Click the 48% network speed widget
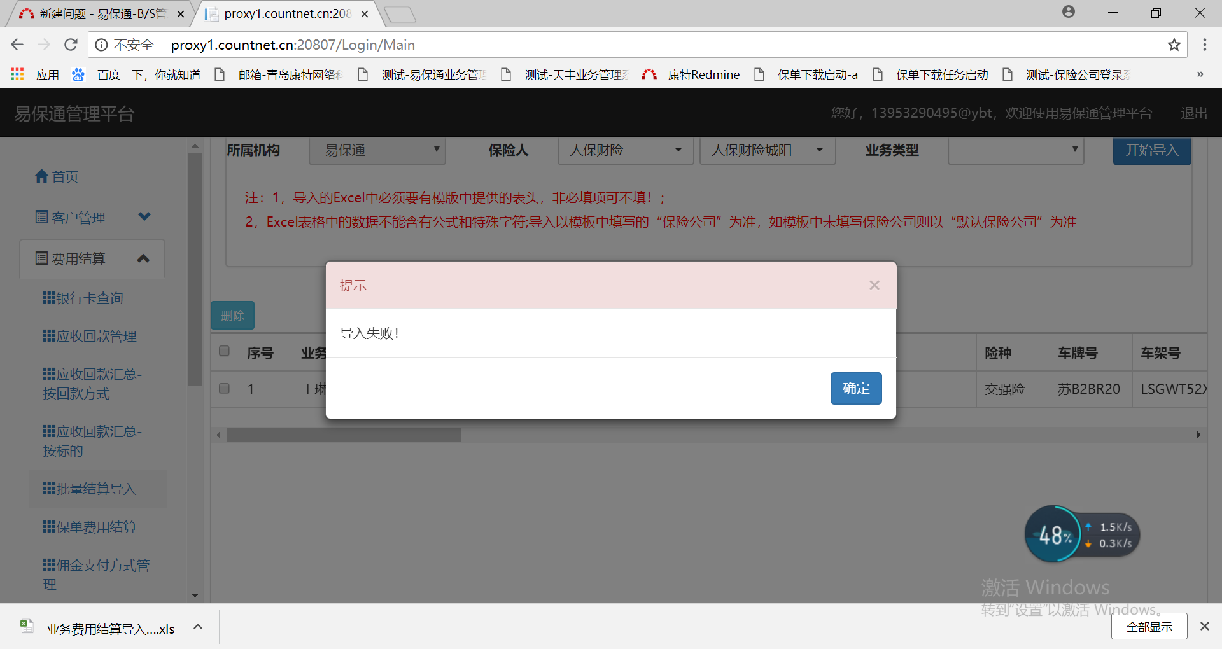This screenshot has width=1222, height=649. pos(1081,534)
